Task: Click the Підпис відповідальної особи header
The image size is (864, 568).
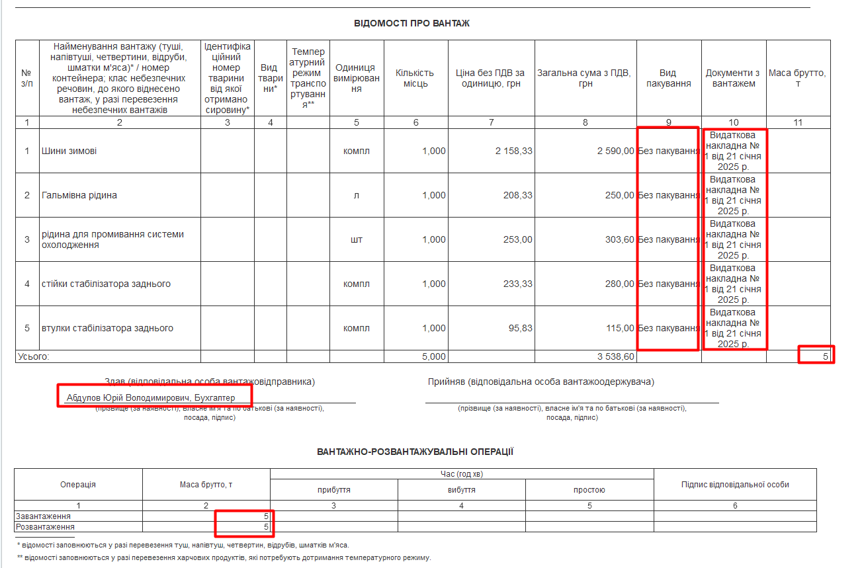Action: click(735, 485)
